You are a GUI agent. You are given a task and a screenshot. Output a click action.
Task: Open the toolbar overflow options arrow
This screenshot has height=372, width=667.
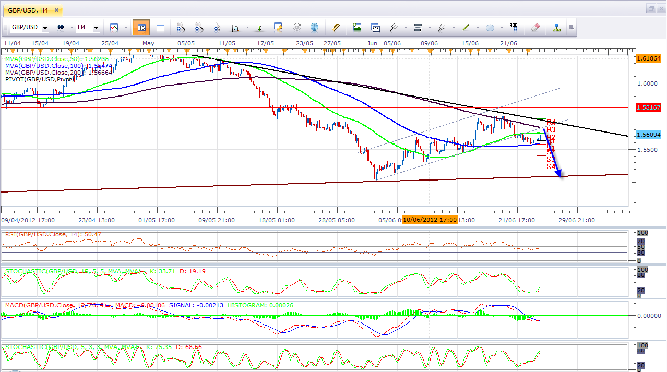pos(571,28)
